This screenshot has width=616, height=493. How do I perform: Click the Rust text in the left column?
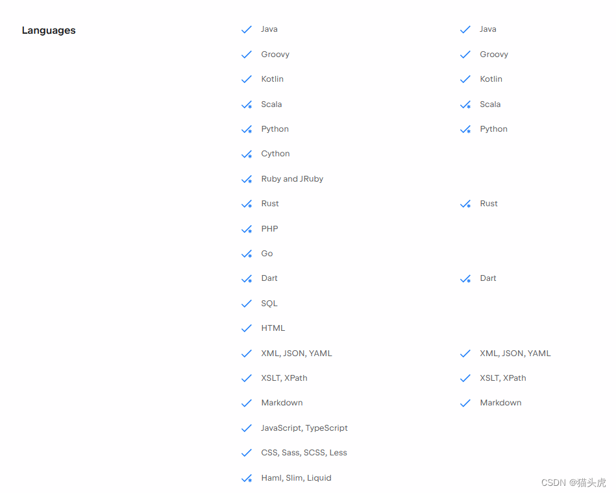pos(270,204)
